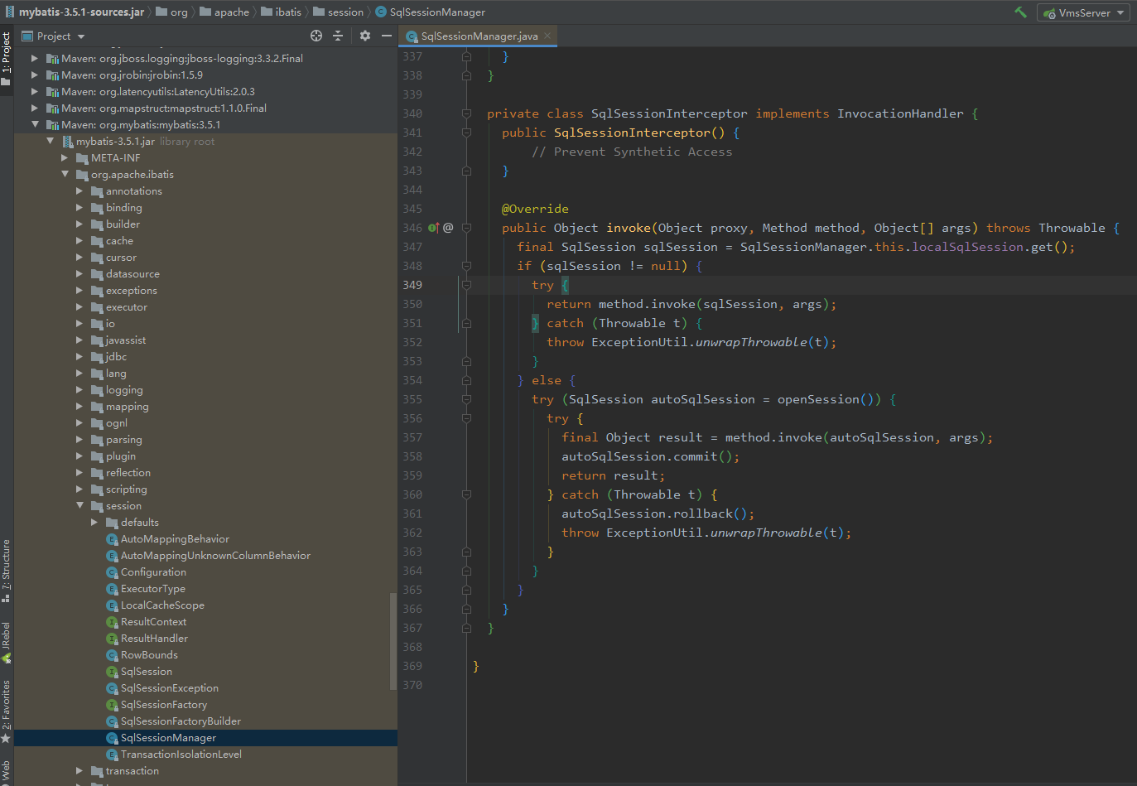1137x786 pixels.
Task: Click the mybatis-3.5.1.jar library root
Action: (x=115, y=142)
